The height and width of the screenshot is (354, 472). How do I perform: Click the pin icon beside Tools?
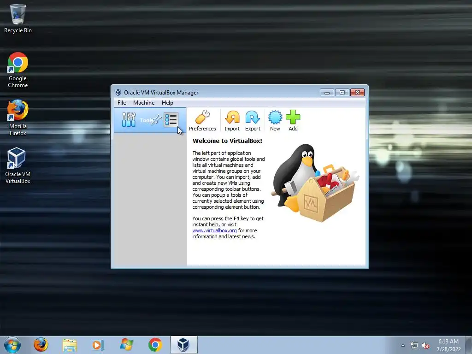tap(156, 120)
